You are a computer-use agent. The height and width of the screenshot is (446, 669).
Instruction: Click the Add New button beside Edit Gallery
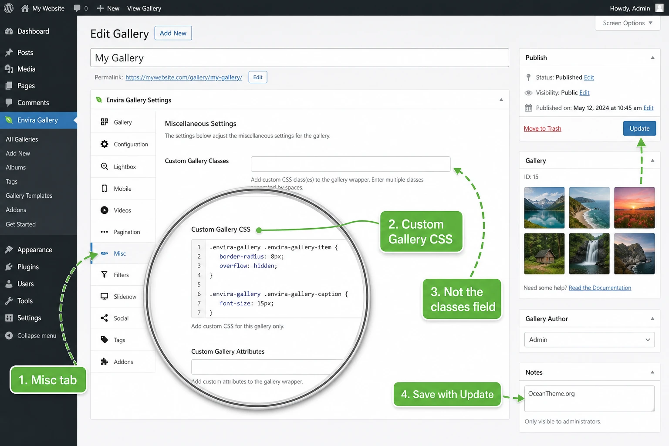point(173,33)
